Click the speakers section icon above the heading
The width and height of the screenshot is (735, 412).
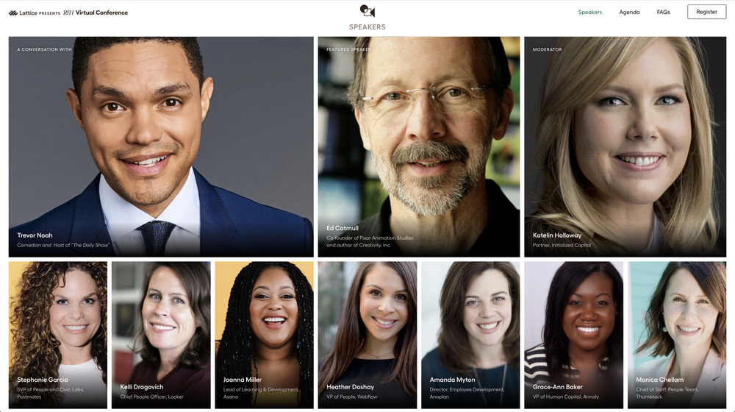coord(367,11)
